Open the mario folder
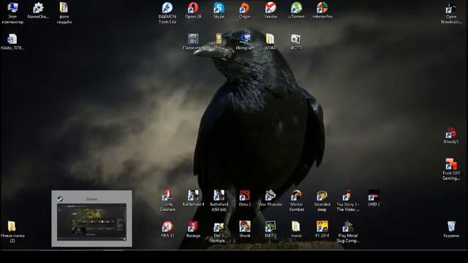The width and height of the screenshot is (468, 263). tap(296, 229)
